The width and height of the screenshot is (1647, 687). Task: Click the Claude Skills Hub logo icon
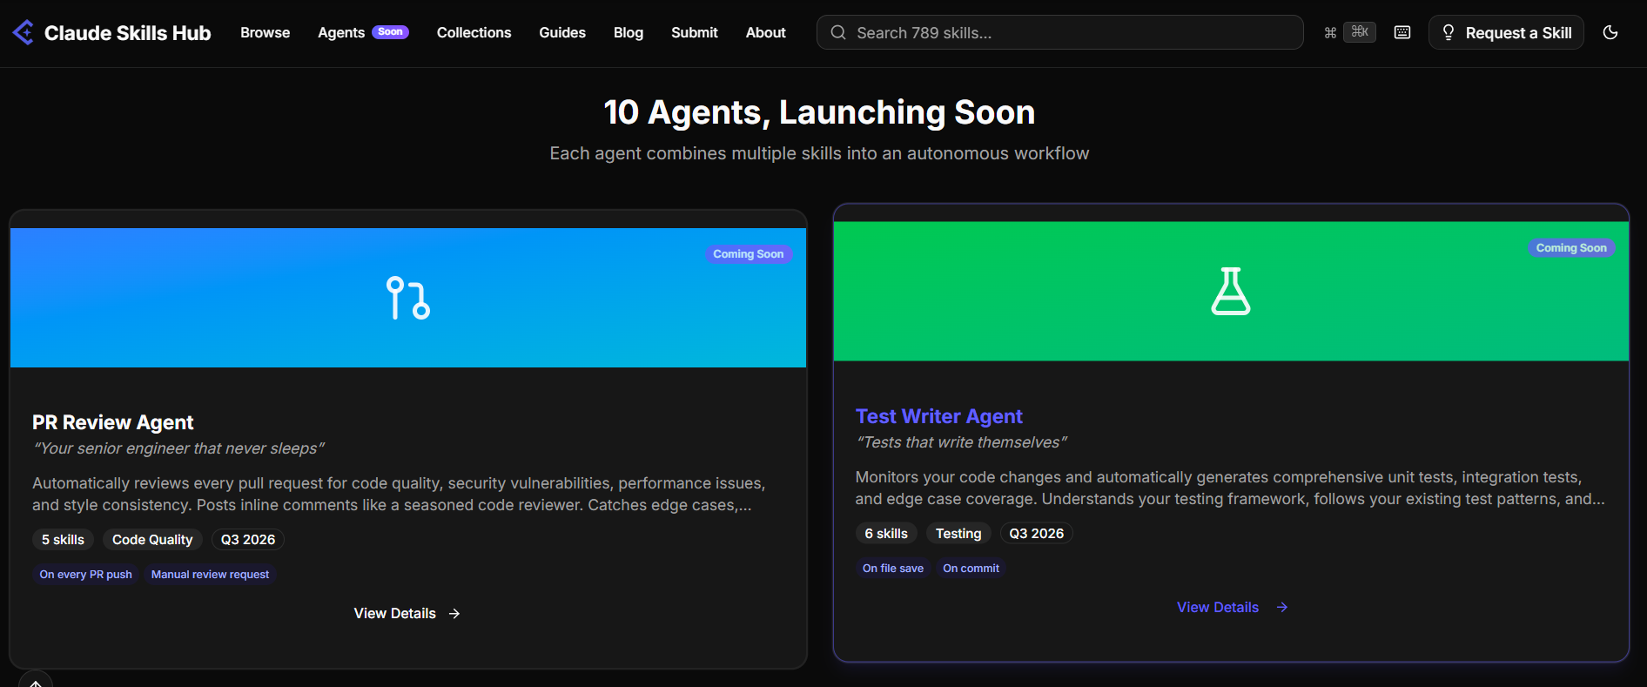[24, 32]
